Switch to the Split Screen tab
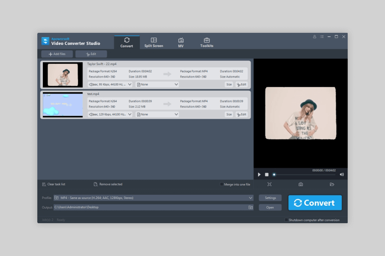This screenshot has height=256, width=385. [154, 42]
